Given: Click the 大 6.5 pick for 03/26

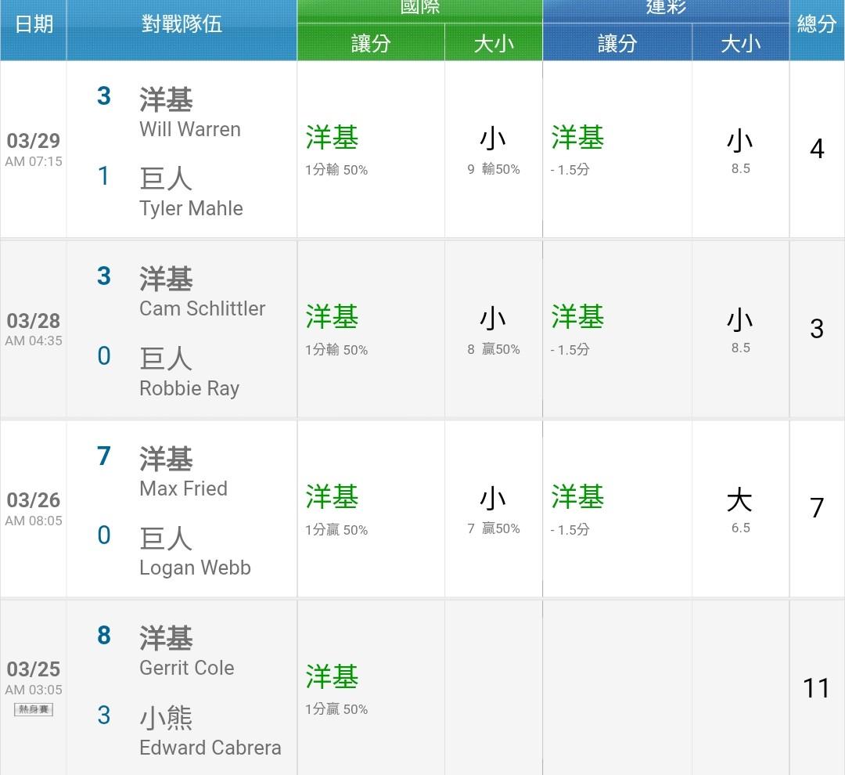Looking at the screenshot, I should (740, 510).
